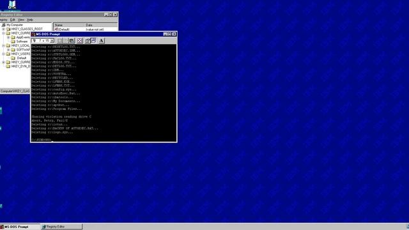Click the 'value not set' data cell
Image resolution: width=409 pixels, height=230 pixels.
point(95,29)
